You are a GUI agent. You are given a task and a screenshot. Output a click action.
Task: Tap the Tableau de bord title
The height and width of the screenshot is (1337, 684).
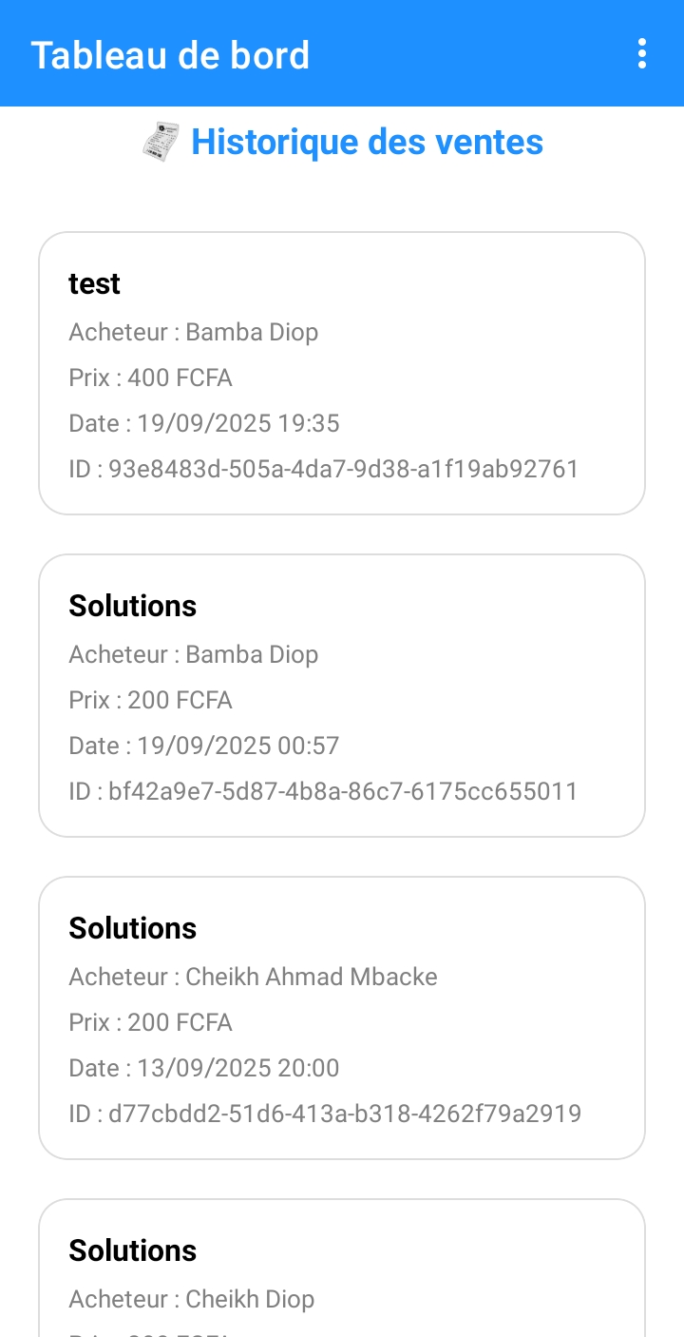[170, 55]
